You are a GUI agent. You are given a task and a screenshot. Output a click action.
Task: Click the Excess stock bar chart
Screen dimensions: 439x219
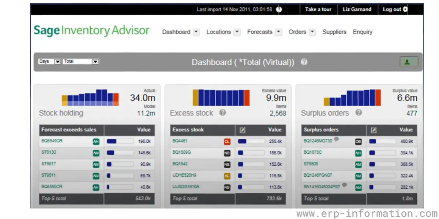[x=221, y=98]
